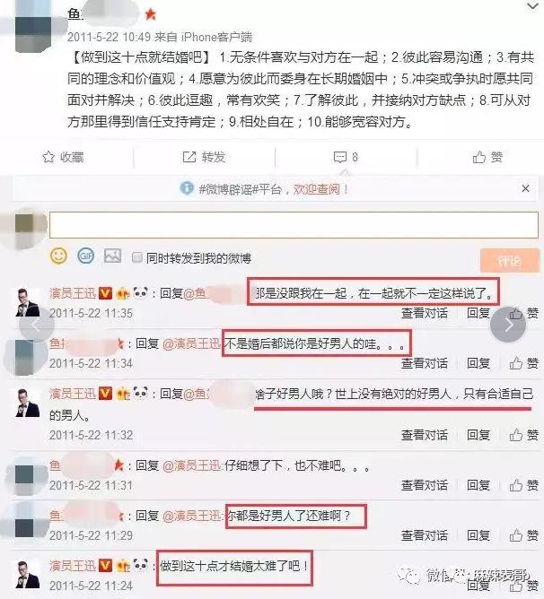The height and width of the screenshot is (599, 544).
Task: Expand the post options chevron at top right
Action: pos(532,6)
